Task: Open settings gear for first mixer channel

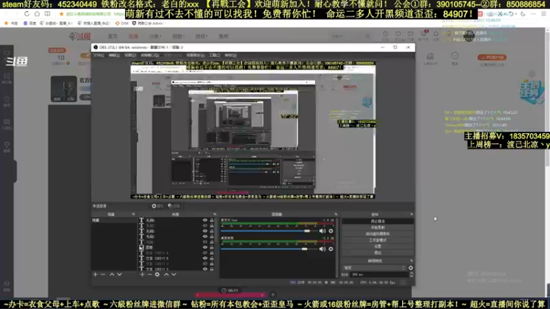Action: [x=331, y=231]
